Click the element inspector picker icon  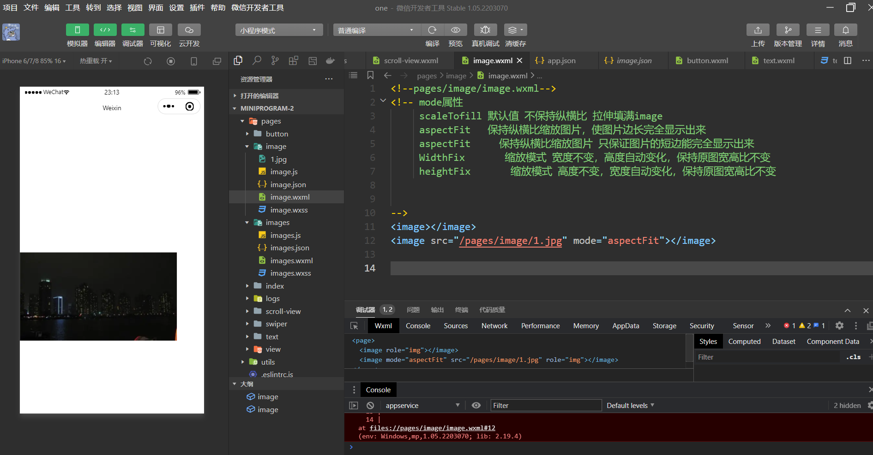354,326
